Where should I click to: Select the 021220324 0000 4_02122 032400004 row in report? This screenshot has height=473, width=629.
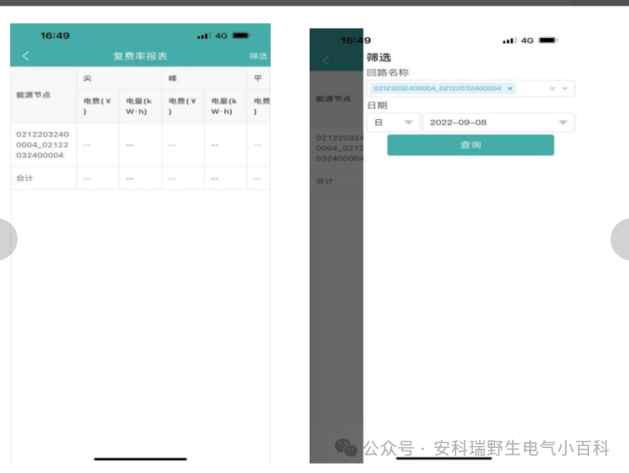click(x=141, y=145)
